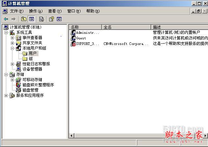
Task: Click the Back arrow toolbar icon
Action: pos(6,19)
